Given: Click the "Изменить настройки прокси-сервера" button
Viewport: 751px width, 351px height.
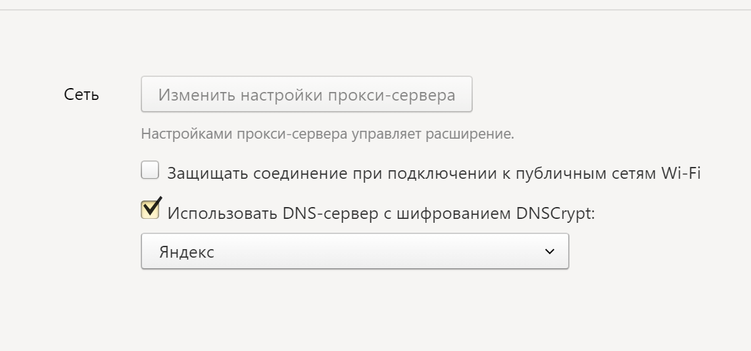Looking at the screenshot, I should pos(306,95).
